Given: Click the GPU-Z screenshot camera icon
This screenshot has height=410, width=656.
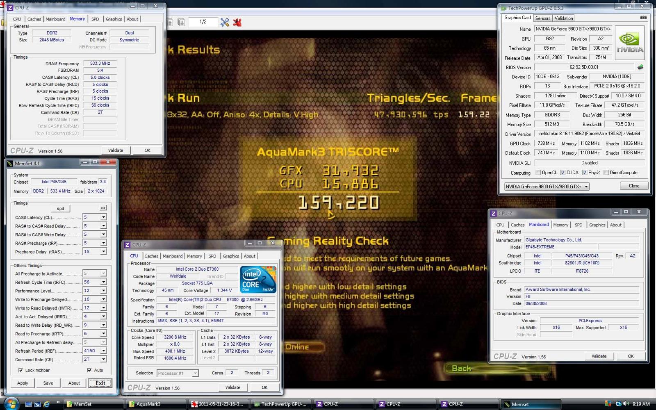Looking at the screenshot, I should [643, 18].
